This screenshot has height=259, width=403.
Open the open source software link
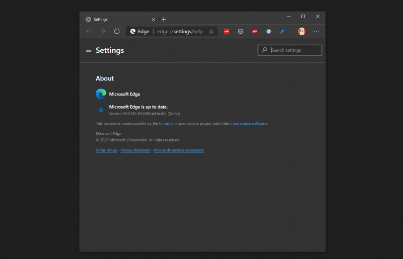pyautogui.click(x=248, y=124)
